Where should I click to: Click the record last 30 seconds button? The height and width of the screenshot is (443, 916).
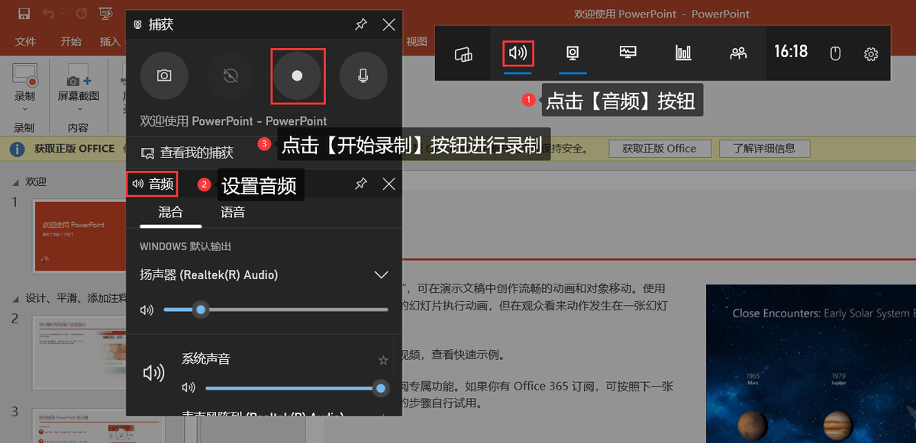click(x=231, y=75)
